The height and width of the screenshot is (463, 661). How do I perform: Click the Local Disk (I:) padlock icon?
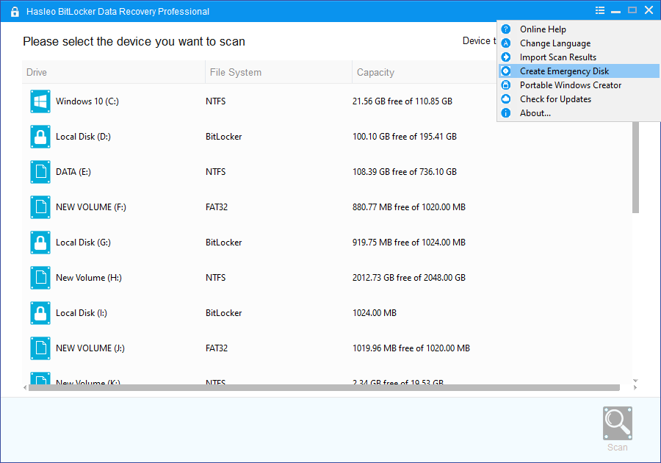tap(40, 313)
